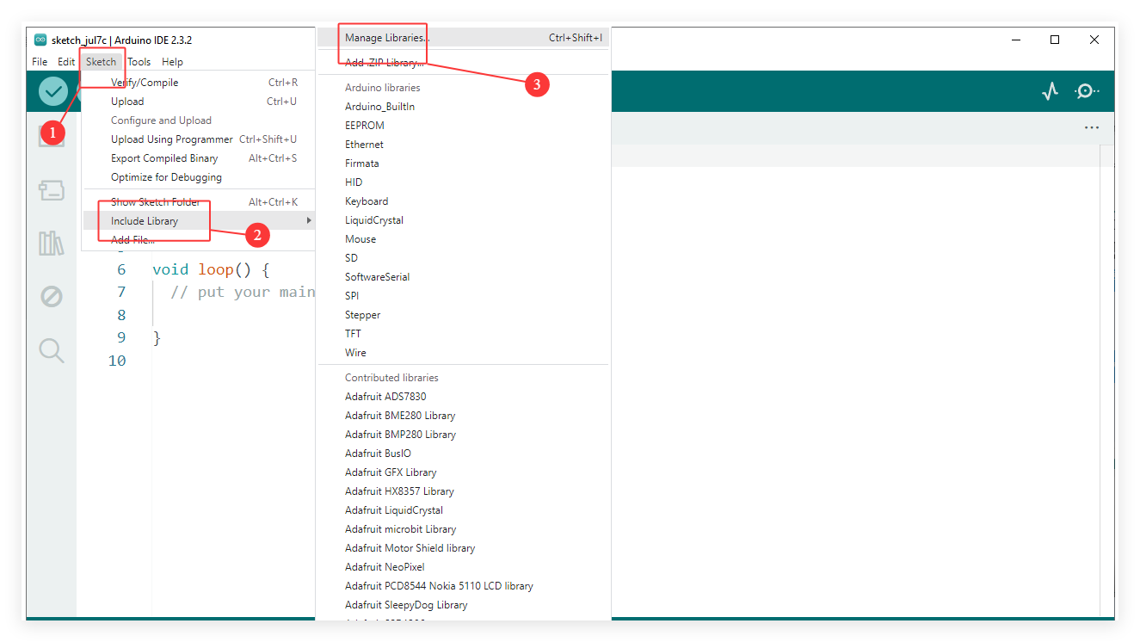Click line number 10 in the editor

pyautogui.click(x=117, y=361)
